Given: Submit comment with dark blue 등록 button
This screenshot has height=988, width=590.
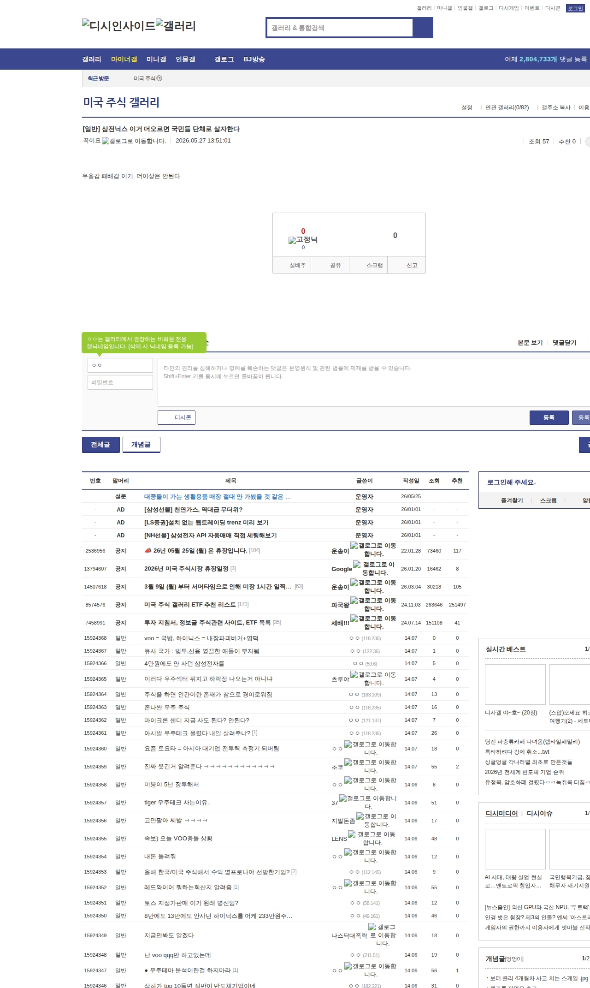Looking at the screenshot, I should click(549, 417).
